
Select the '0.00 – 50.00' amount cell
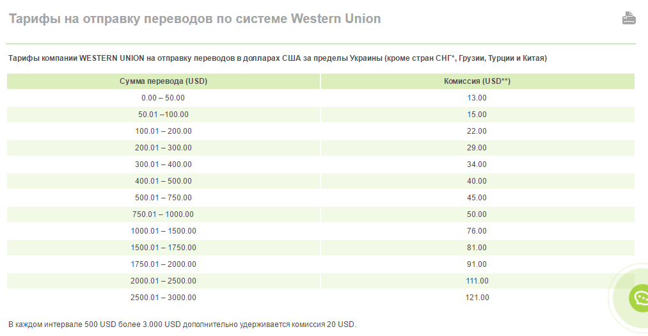[x=163, y=98]
